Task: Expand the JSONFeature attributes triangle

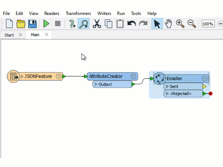Action: [x=22, y=77]
